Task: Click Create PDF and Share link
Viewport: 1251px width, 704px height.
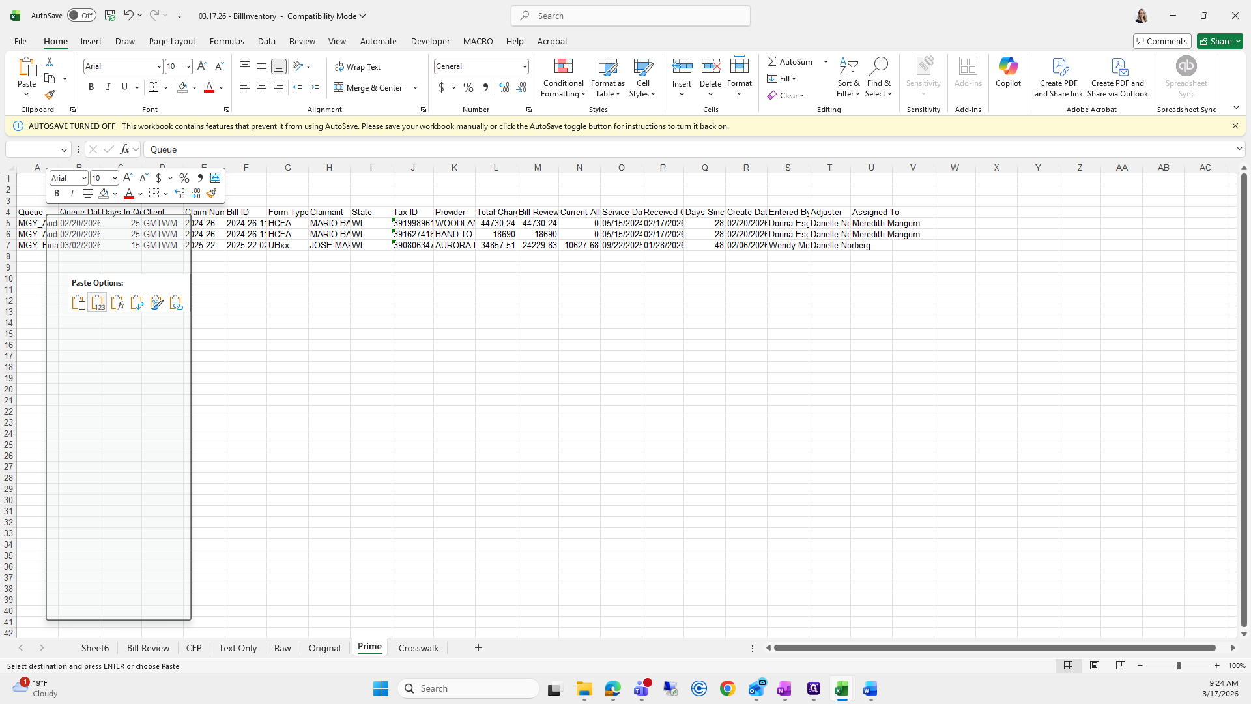Action: [x=1059, y=78]
